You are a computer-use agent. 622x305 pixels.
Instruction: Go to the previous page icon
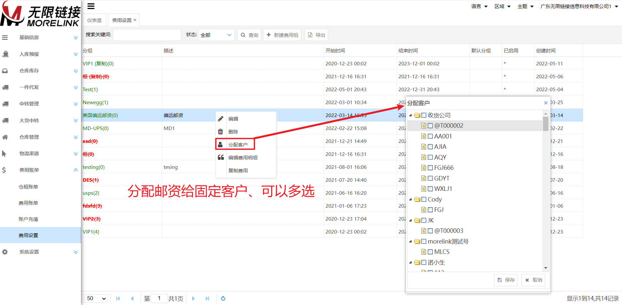pos(132,299)
